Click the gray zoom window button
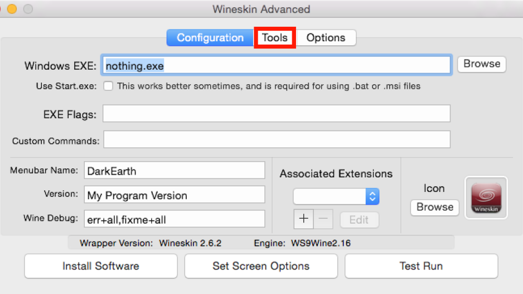The height and width of the screenshot is (294, 523). [x=28, y=9]
